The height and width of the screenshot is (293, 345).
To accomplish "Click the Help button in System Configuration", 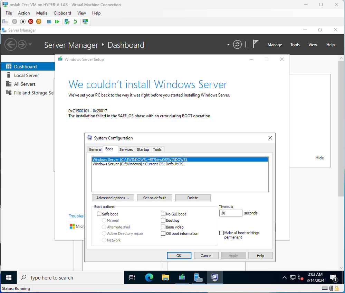I will click(x=260, y=256).
